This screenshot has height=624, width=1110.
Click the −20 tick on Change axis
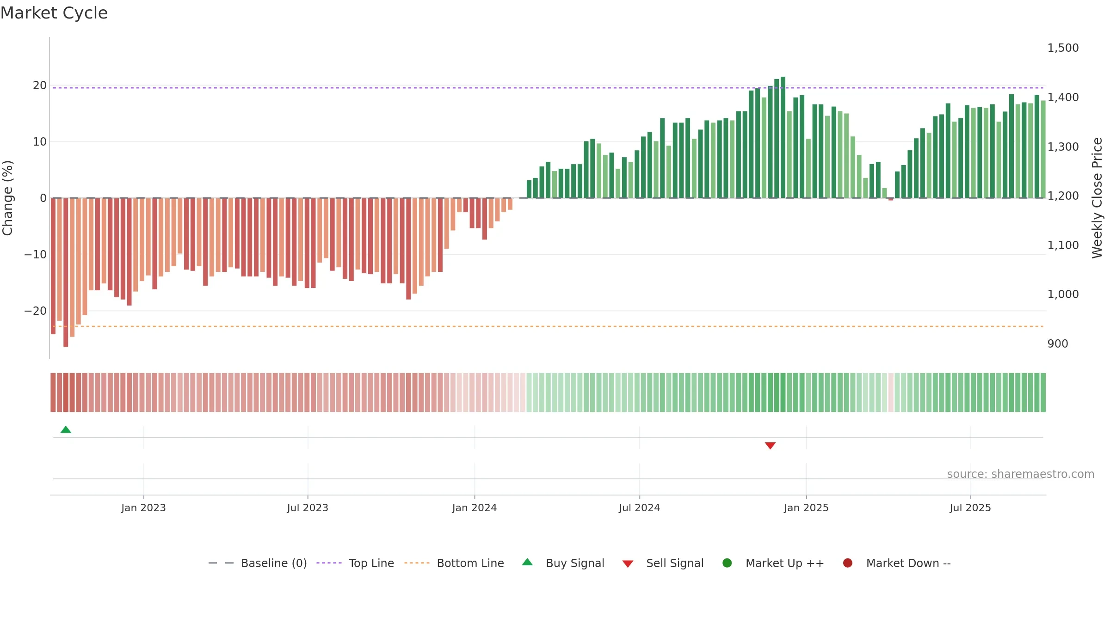pyautogui.click(x=36, y=311)
